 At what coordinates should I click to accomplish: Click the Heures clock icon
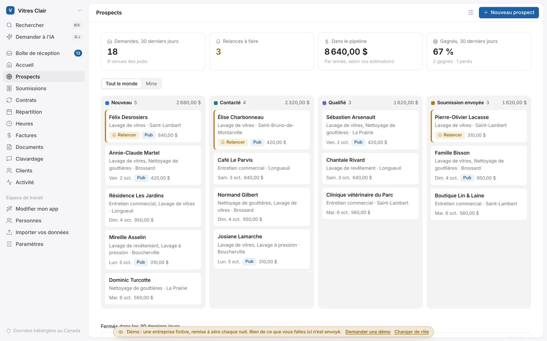click(x=9, y=124)
